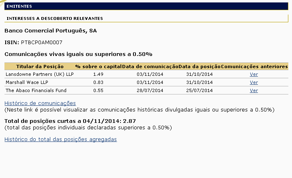
Task: Click the 0.55 capital percentage value
Action: point(98,90)
